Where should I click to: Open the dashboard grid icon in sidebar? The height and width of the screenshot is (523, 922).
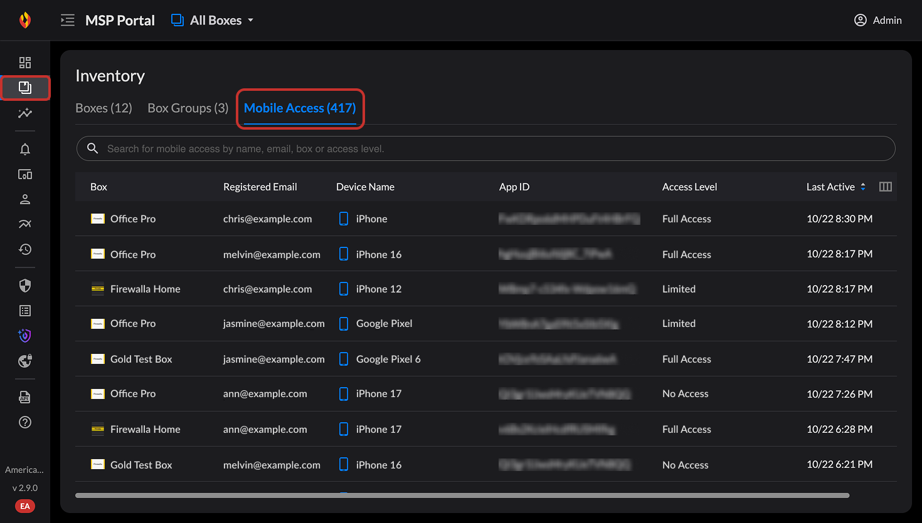pos(25,63)
